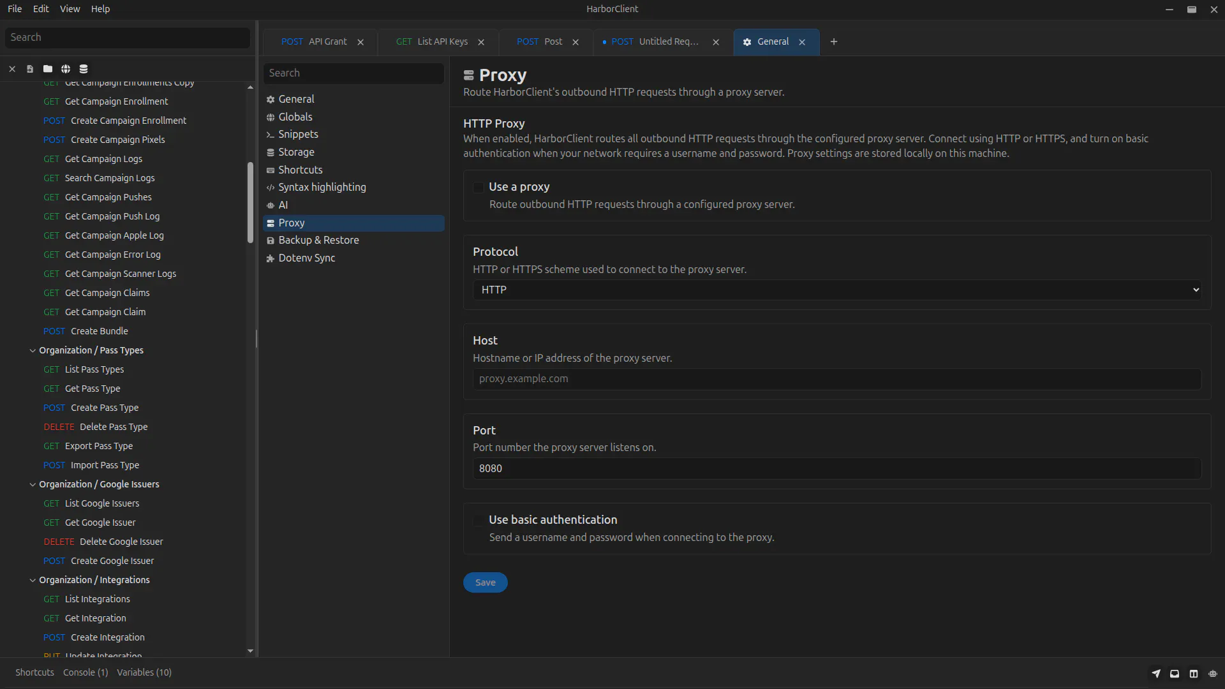Click the gear icon next to General setting
Viewport: 1225px width, 689px height.
click(x=271, y=100)
